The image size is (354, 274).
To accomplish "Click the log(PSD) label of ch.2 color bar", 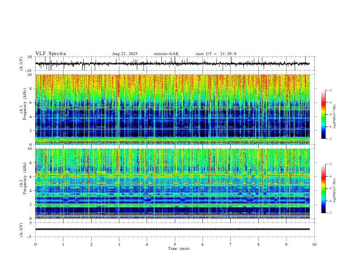I will tap(334, 190).
